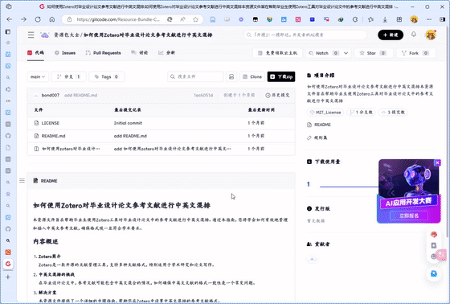
Task: Focus the GitCode search box in the header
Action: click(x=305, y=35)
